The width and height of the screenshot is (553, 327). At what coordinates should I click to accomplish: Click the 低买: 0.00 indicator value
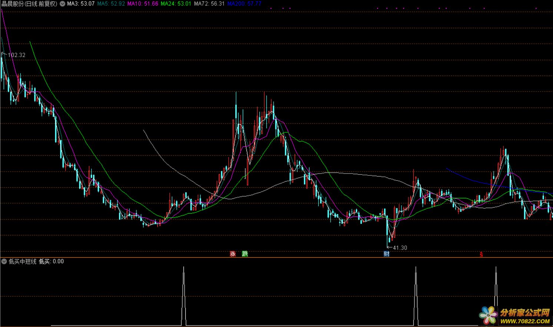pos(52,261)
